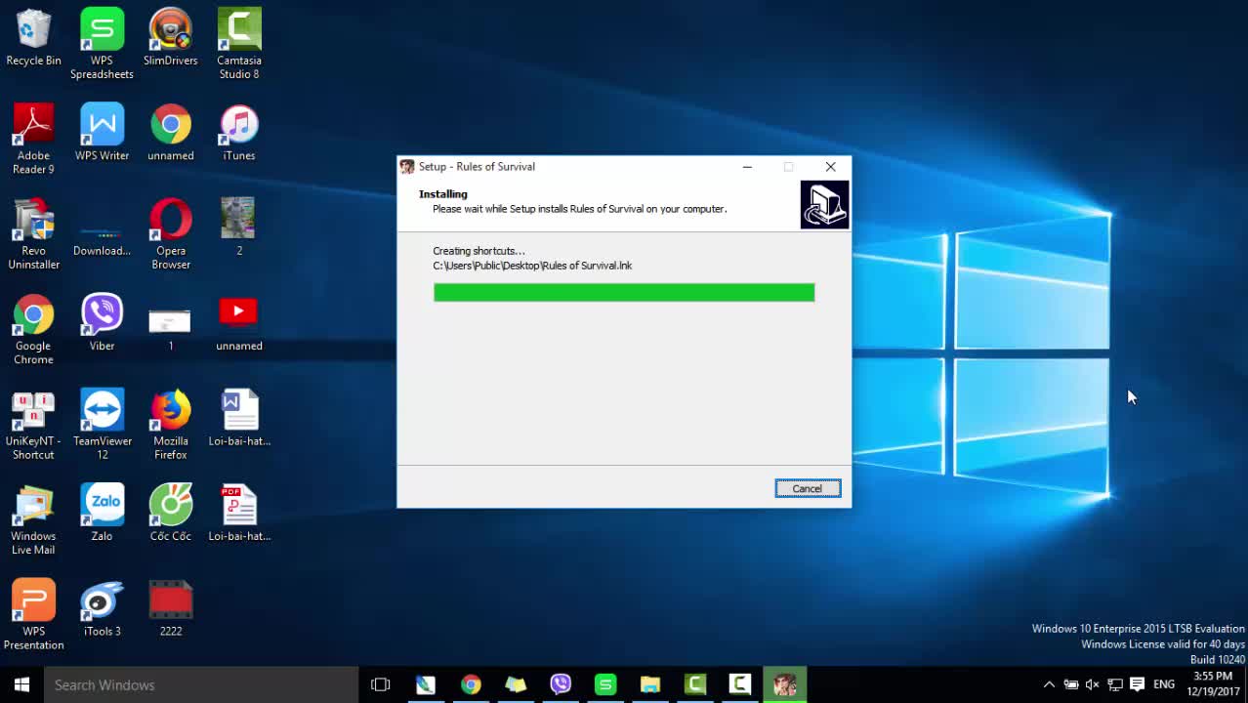Open Task View from the taskbar
1248x703 pixels.
[x=381, y=684]
